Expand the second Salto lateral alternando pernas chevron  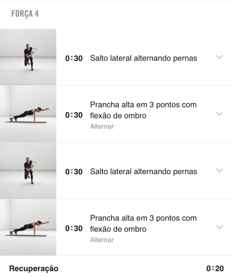coord(219,171)
